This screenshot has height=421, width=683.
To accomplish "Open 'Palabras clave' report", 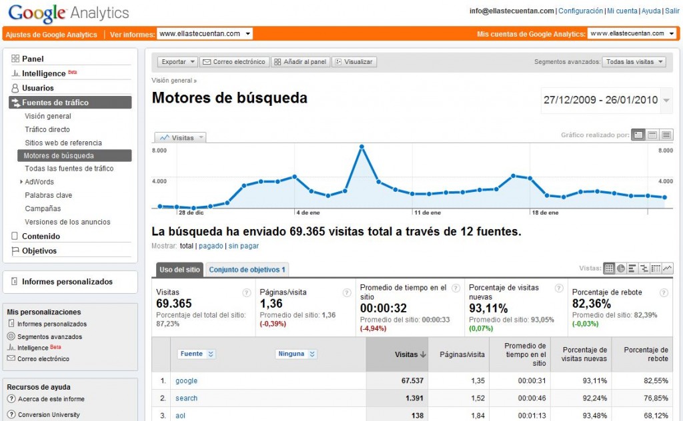I will click(x=48, y=195).
